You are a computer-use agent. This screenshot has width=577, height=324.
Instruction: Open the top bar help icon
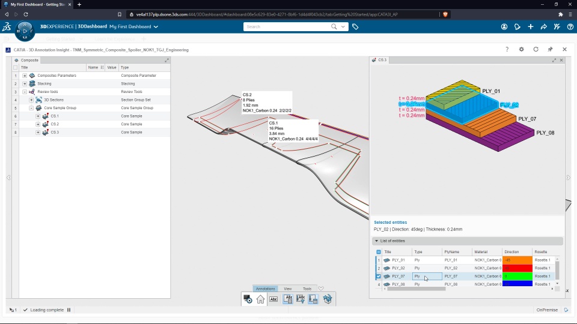[x=570, y=26]
